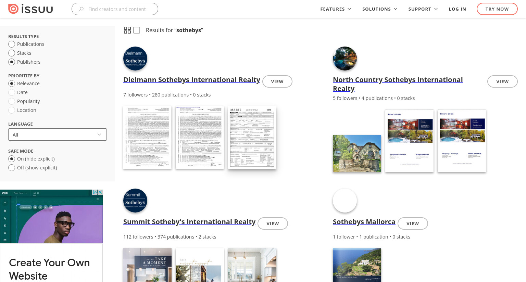Open Dielmann Sotheby's publisher avatar
Image resolution: width=526 pixels, height=282 pixels.
(135, 59)
